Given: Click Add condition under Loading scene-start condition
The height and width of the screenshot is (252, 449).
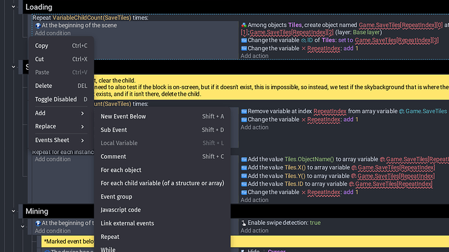Looking at the screenshot, I should 53,33.
